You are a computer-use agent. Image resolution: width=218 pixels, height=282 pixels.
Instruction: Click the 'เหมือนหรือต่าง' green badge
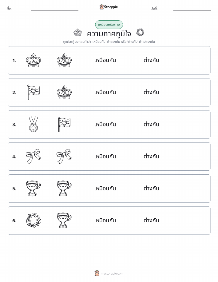(109, 25)
